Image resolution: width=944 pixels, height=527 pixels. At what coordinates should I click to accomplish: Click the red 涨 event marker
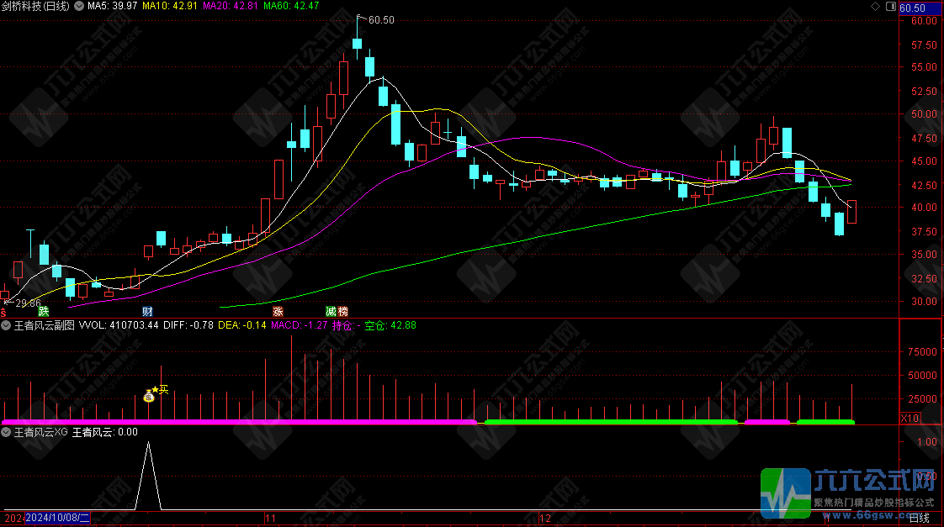[278, 311]
